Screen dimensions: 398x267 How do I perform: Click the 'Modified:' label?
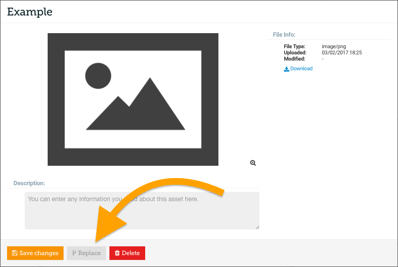294,59
